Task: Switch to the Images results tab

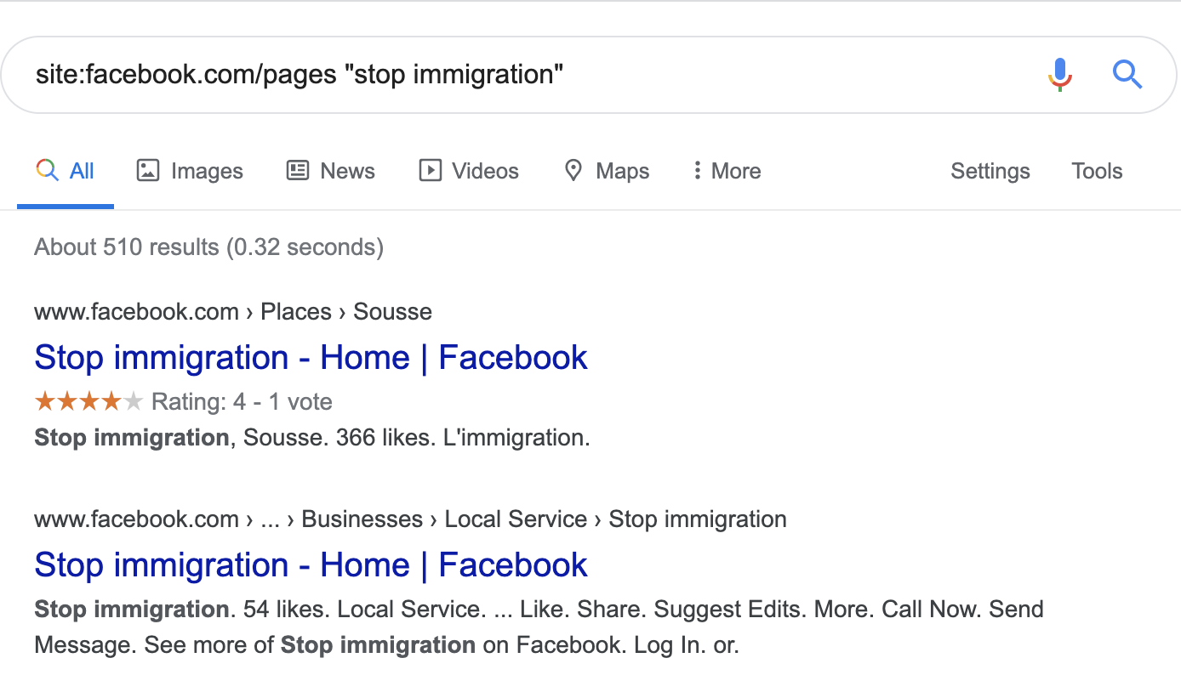Action: coord(207,171)
